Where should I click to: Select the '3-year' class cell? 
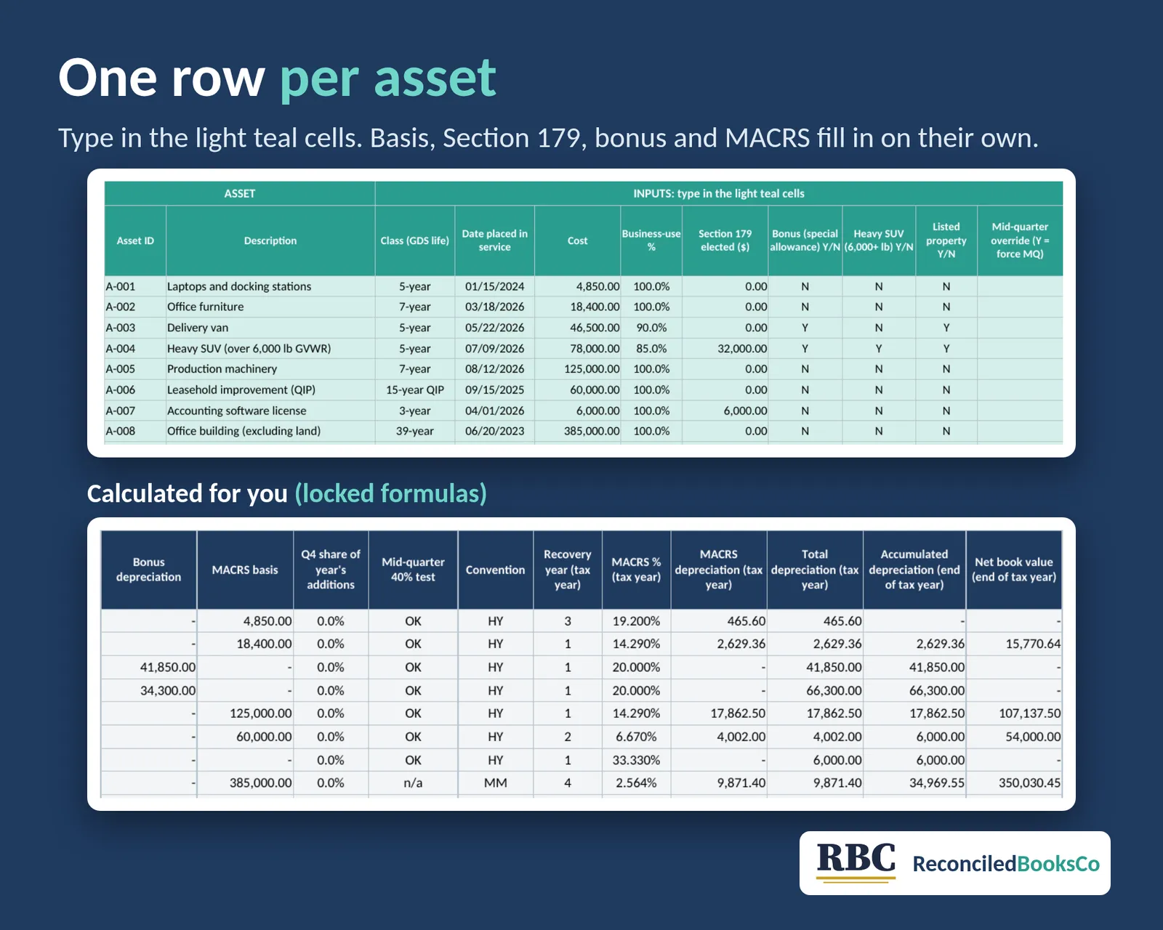coord(415,411)
